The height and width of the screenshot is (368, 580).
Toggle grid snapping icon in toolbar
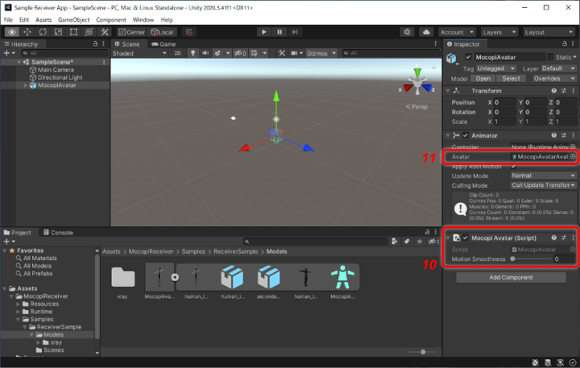189,32
